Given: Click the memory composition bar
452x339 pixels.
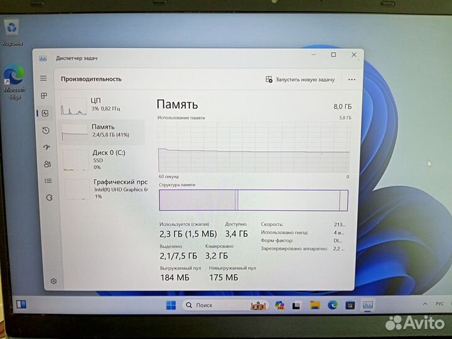Looking at the screenshot, I should point(253,200).
